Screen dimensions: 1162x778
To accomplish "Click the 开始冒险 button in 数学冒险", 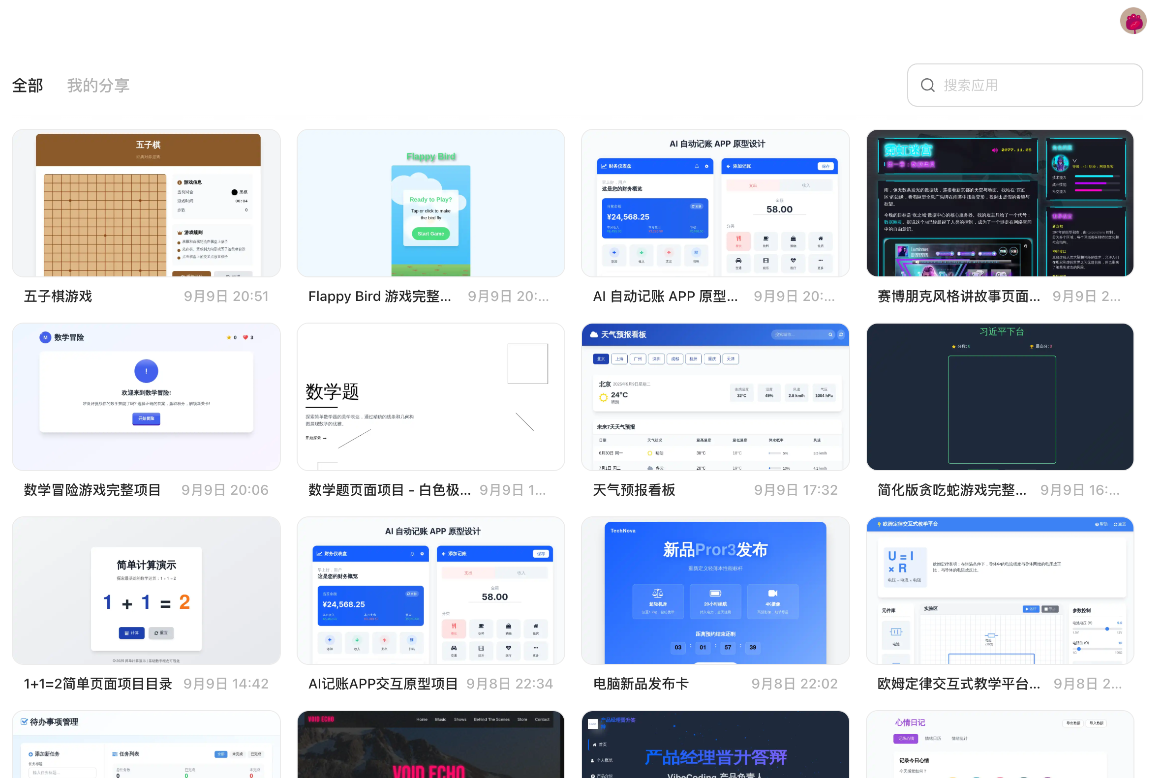I will [x=146, y=419].
